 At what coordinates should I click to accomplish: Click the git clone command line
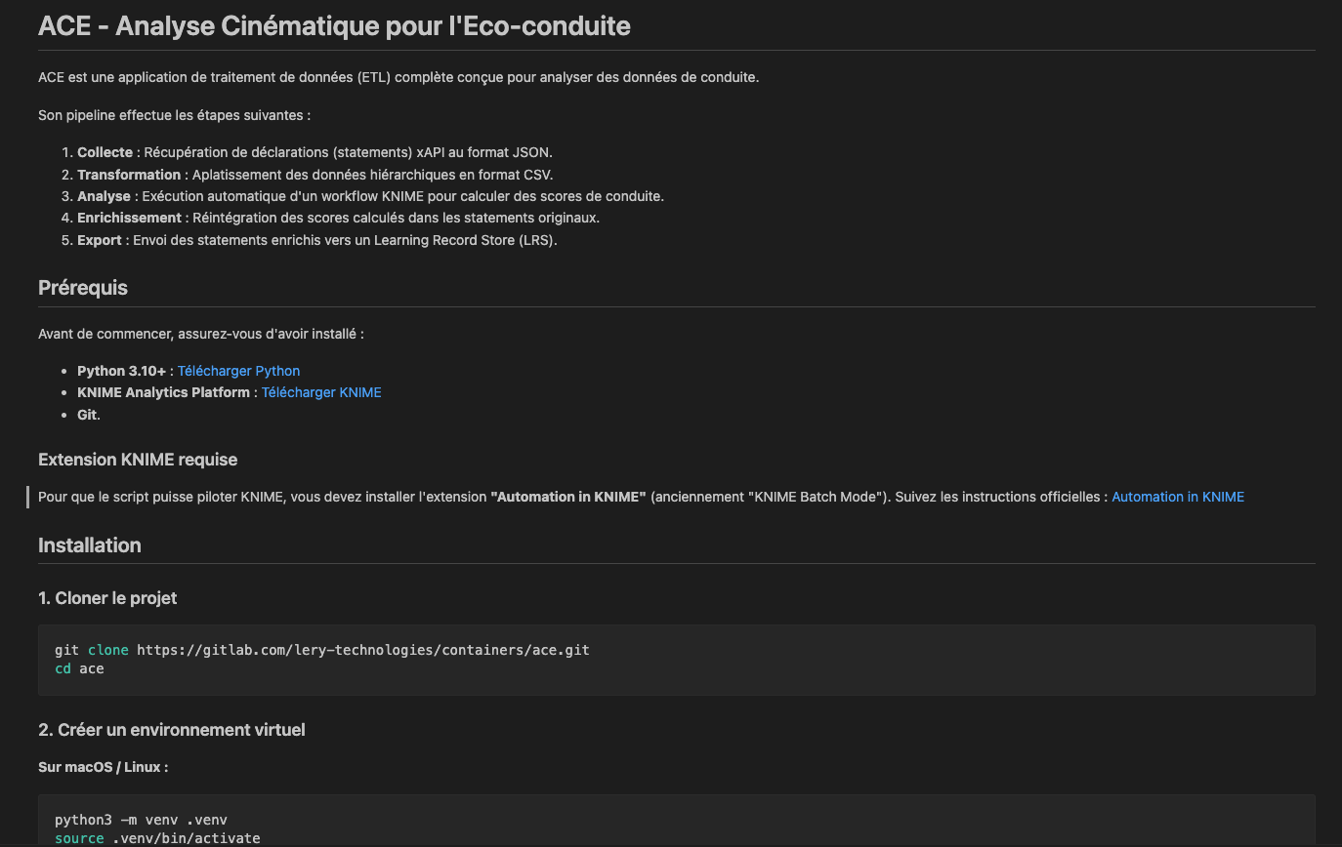(322, 650)
